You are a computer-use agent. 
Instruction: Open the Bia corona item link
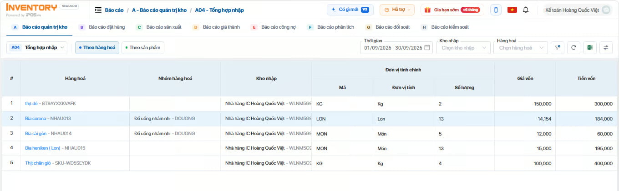point(36,119)
